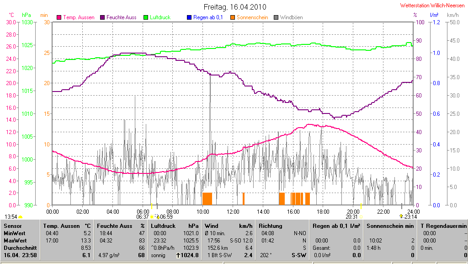
Task: Click the orange Sonnenschein legend swatch
Action: [x=233, y=18]
